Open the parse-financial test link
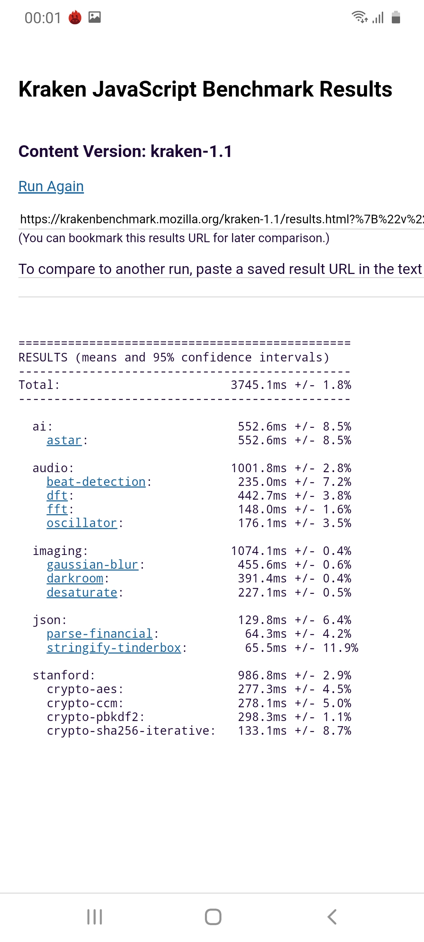 tap(99, 633)
